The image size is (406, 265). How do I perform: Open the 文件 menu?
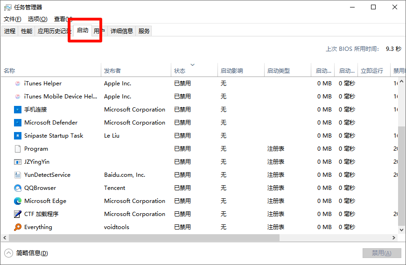(13, 19)
